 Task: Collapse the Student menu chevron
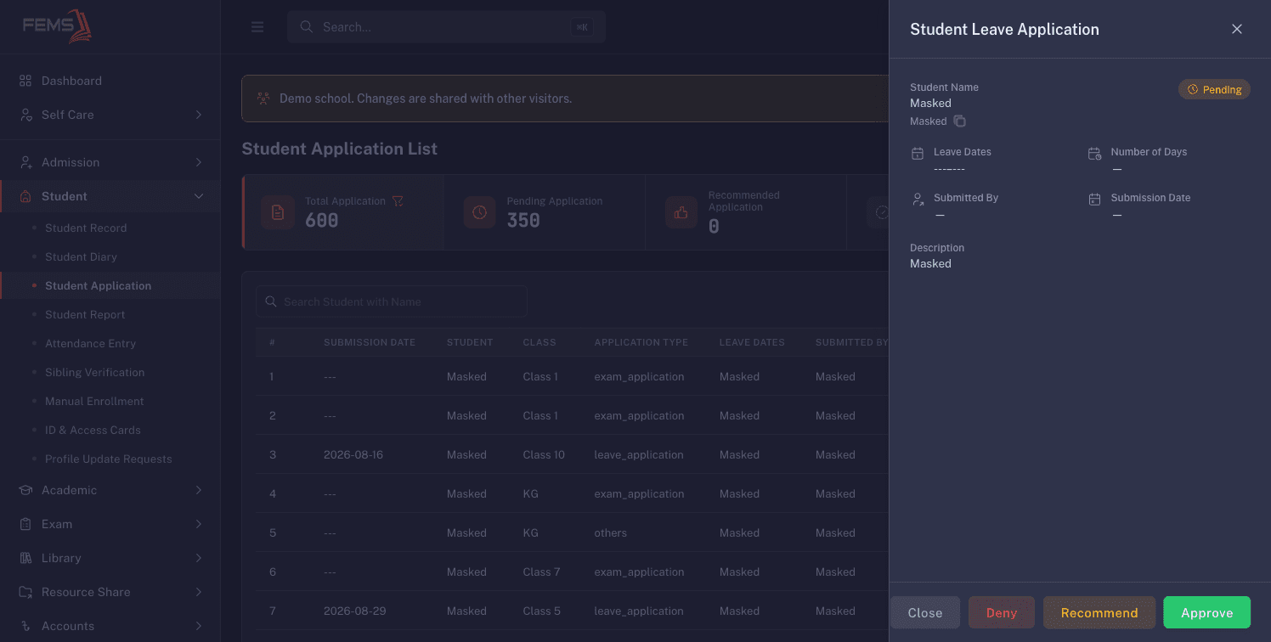[x=199, y=196]
